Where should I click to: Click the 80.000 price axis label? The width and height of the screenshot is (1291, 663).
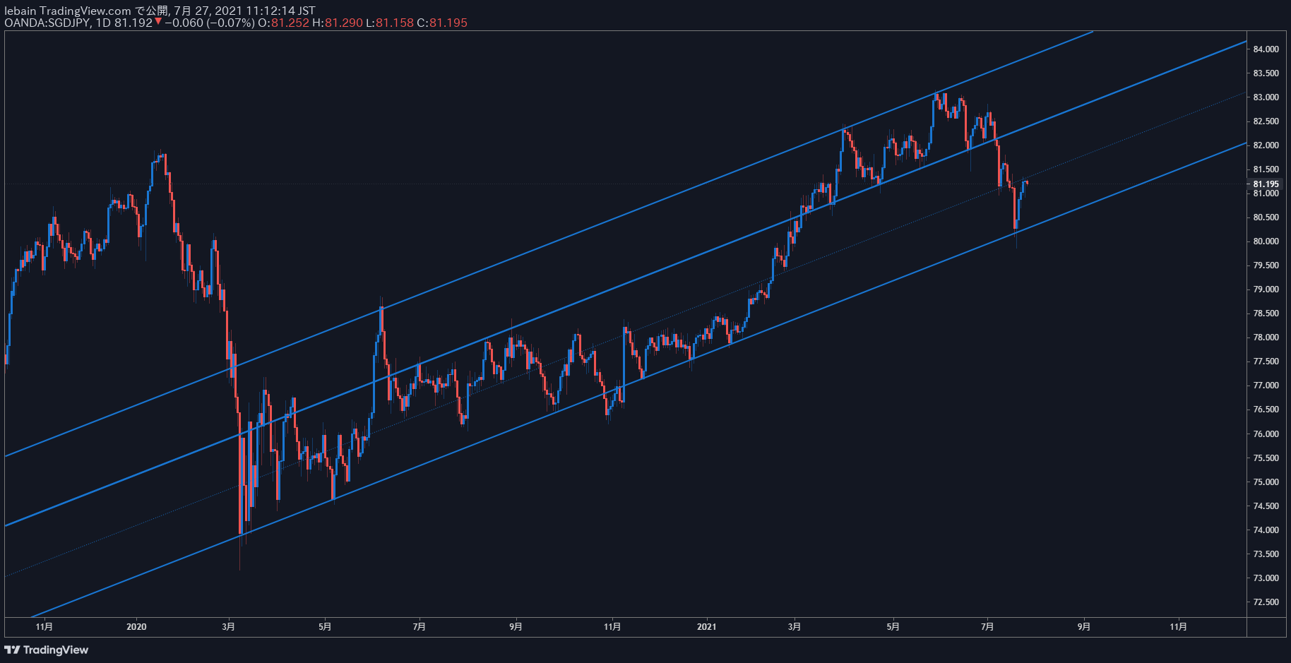coord(1266,241)
